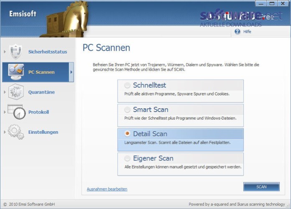
Task: Click the window resize grip
Action: point(288,206)
